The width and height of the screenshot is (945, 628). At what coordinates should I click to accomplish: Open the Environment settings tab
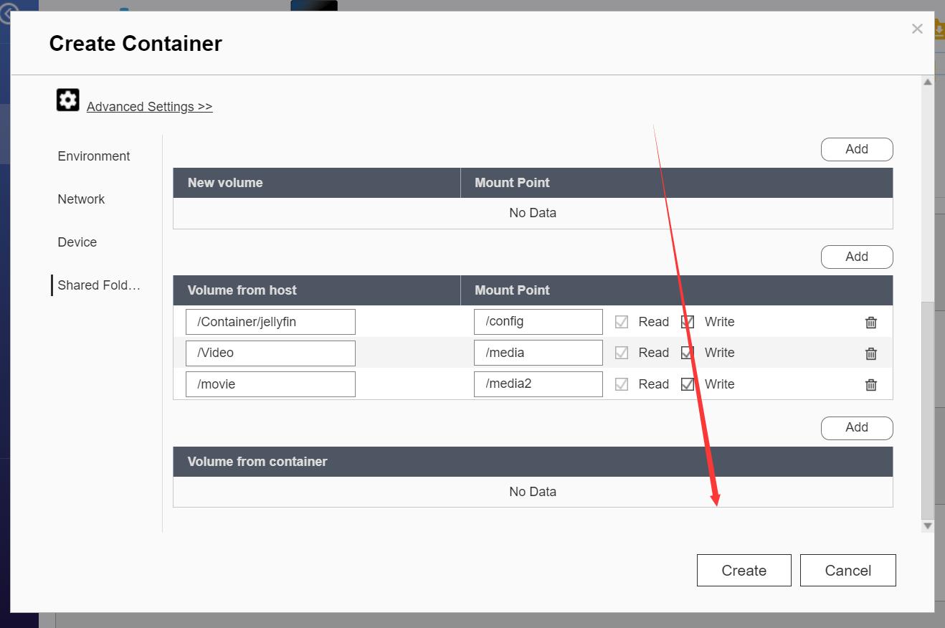94,156
